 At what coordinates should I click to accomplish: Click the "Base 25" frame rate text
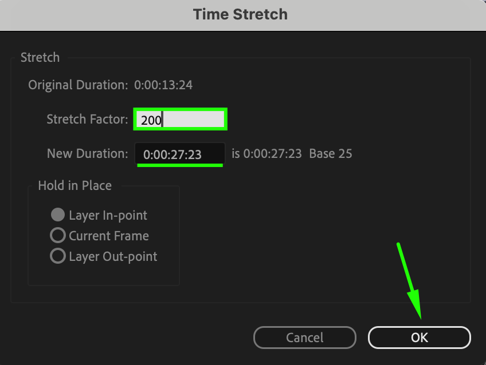tap(331, 153)
